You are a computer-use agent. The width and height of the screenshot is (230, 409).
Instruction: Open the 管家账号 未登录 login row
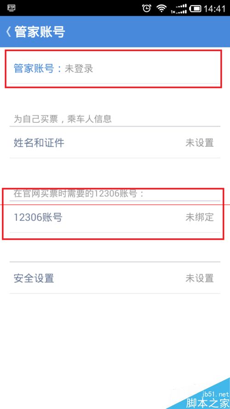click(115, 69)
